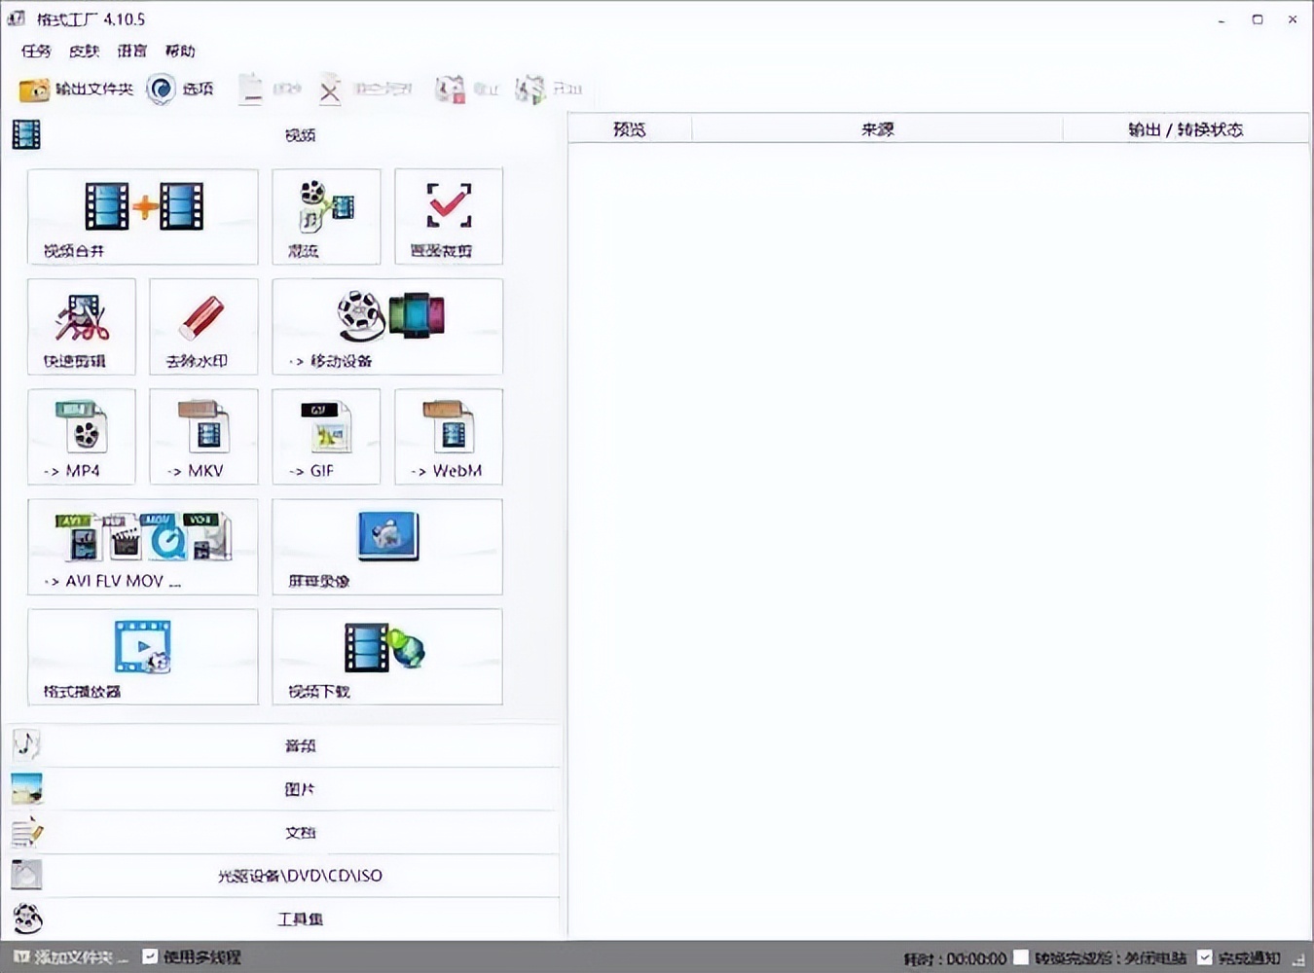Open the 语言 language menu
Image resolution: width=1314 pixels, height=973 pixels.
pos(131,51)
